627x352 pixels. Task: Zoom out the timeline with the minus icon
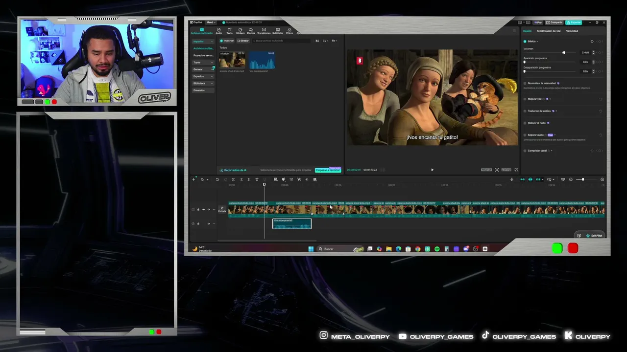[571, 179]
